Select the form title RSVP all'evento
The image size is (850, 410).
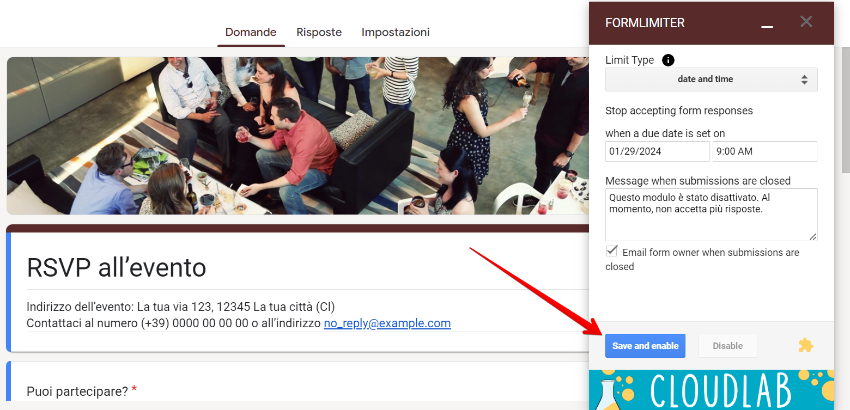(117, 267)
